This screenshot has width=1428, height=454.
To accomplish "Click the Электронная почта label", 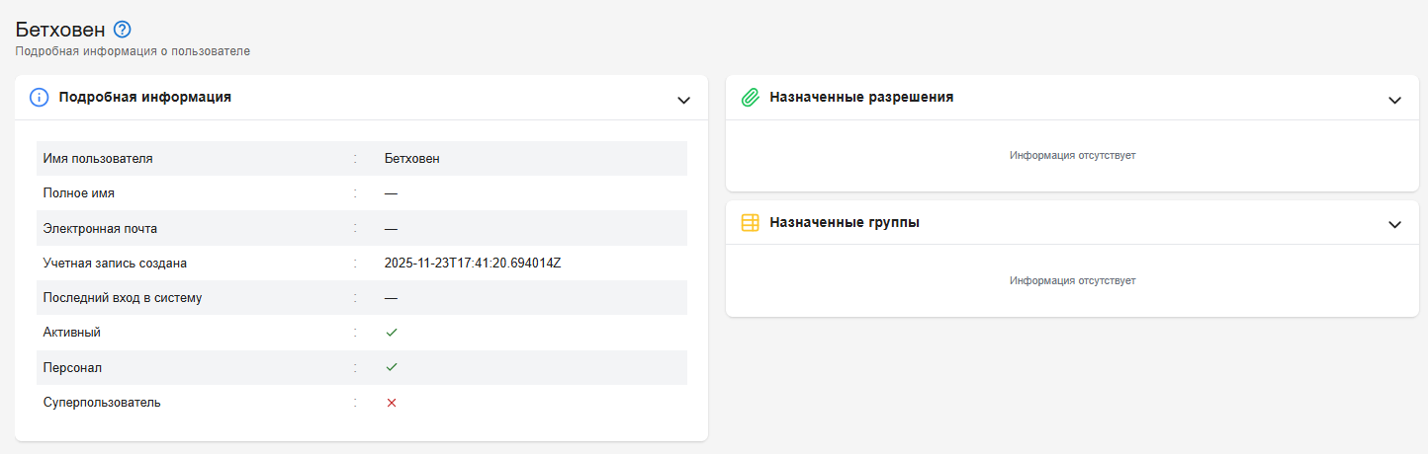I will tap(100, 228).
